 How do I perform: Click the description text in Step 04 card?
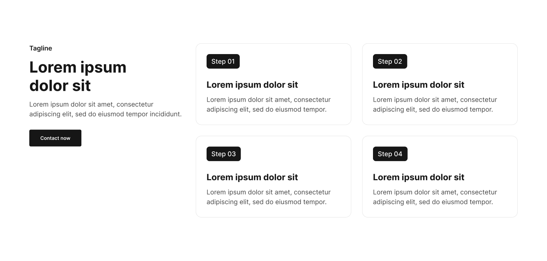pyautogui.click(x=435, y=197)
